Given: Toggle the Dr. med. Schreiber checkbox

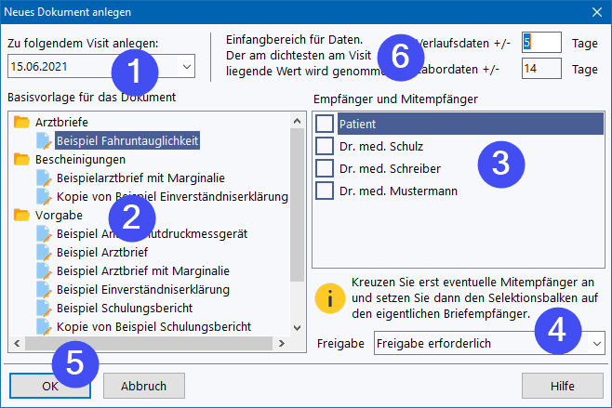Looking at the screenshot, I should point(324,168).
